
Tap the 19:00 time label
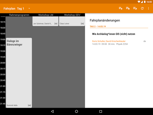[x=3, y=40]
